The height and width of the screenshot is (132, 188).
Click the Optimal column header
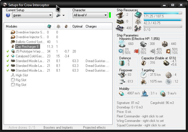point(77,26)
